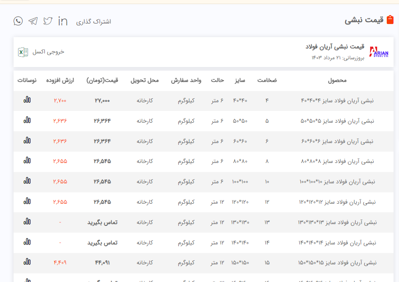The image size is (399, 282).
Task: Share page via Telegram icon
Action: [x=33, y=21]
